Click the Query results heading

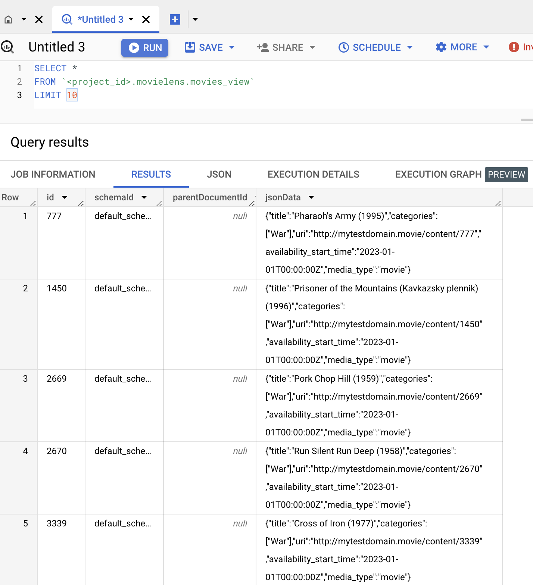click(50, 142)
